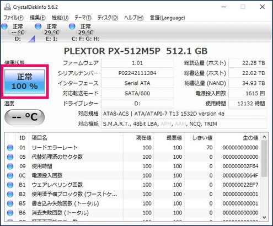The height and width of the screenshot is (226, 273).
Task: Open the 編集(E) menu
Action: click(38, 18)
